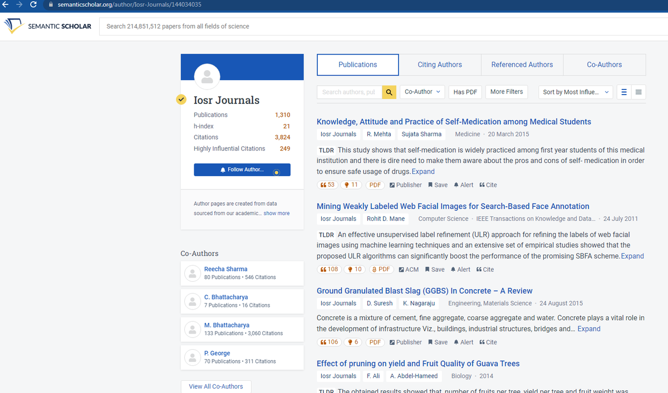Open co-author Reecha Sharma's profile

[225, 269]
